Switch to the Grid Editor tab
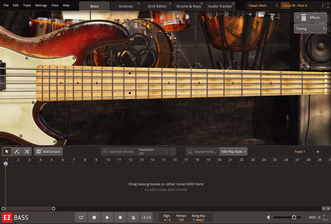The height and width of the screenshot is (224, 331). 157,6
